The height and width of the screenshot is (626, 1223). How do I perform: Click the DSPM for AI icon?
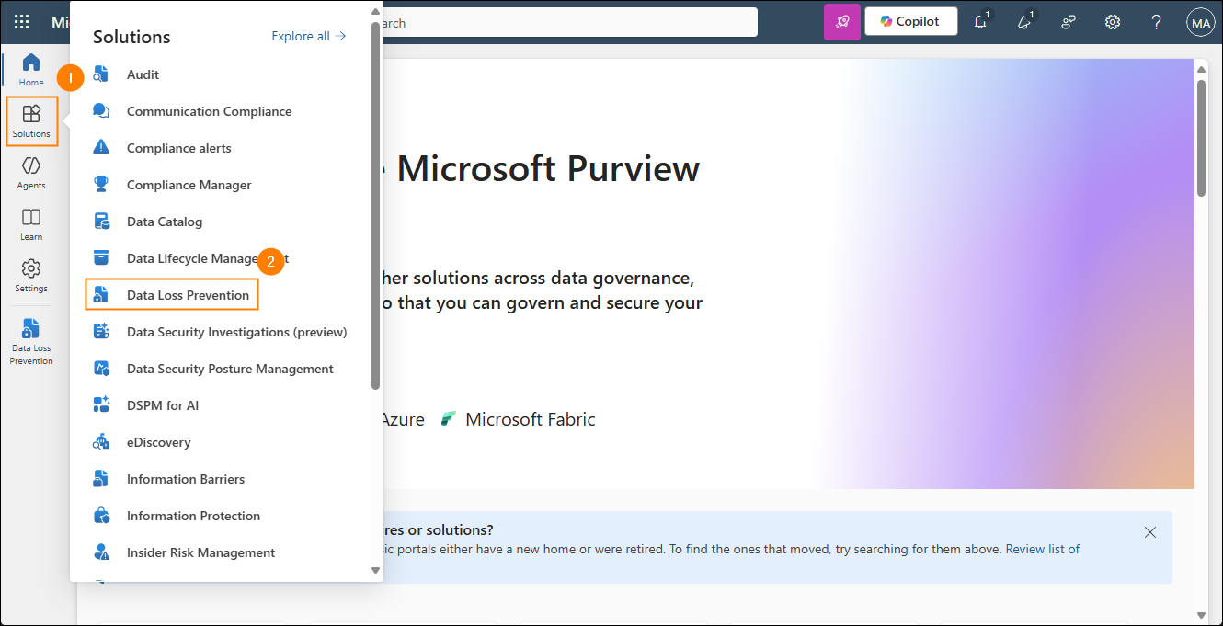[101, 405]
